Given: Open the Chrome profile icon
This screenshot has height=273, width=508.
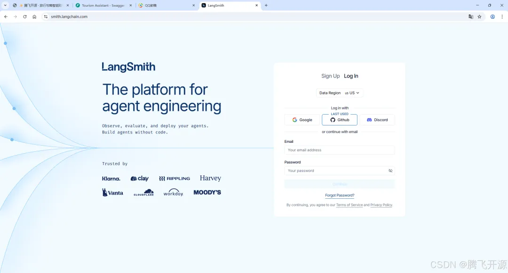Looking at the screenshot, I should [x=492, y=16].
